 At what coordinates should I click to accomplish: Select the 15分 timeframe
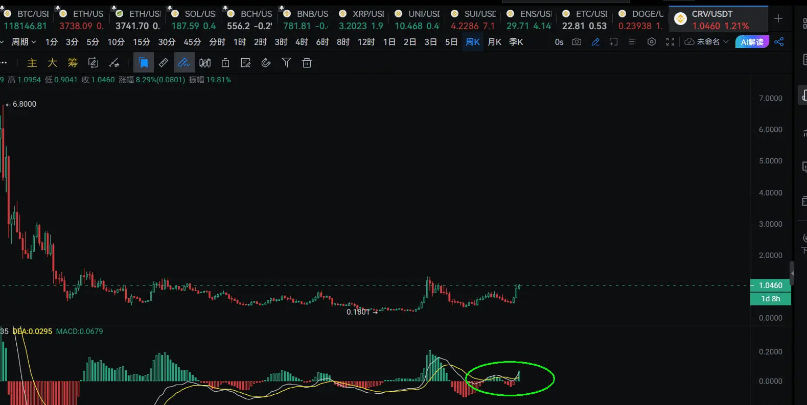pyautogui.click(x=142, y=42)
